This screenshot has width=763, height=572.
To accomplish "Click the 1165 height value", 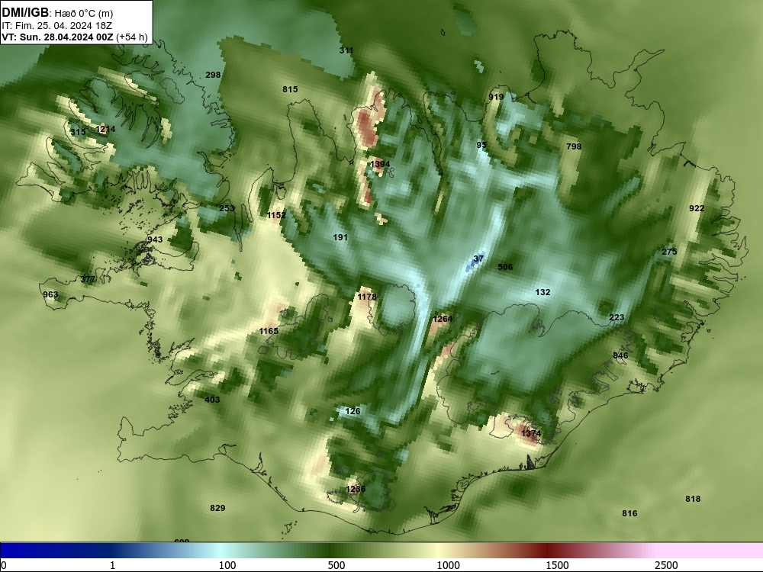I will pos(269,331).
